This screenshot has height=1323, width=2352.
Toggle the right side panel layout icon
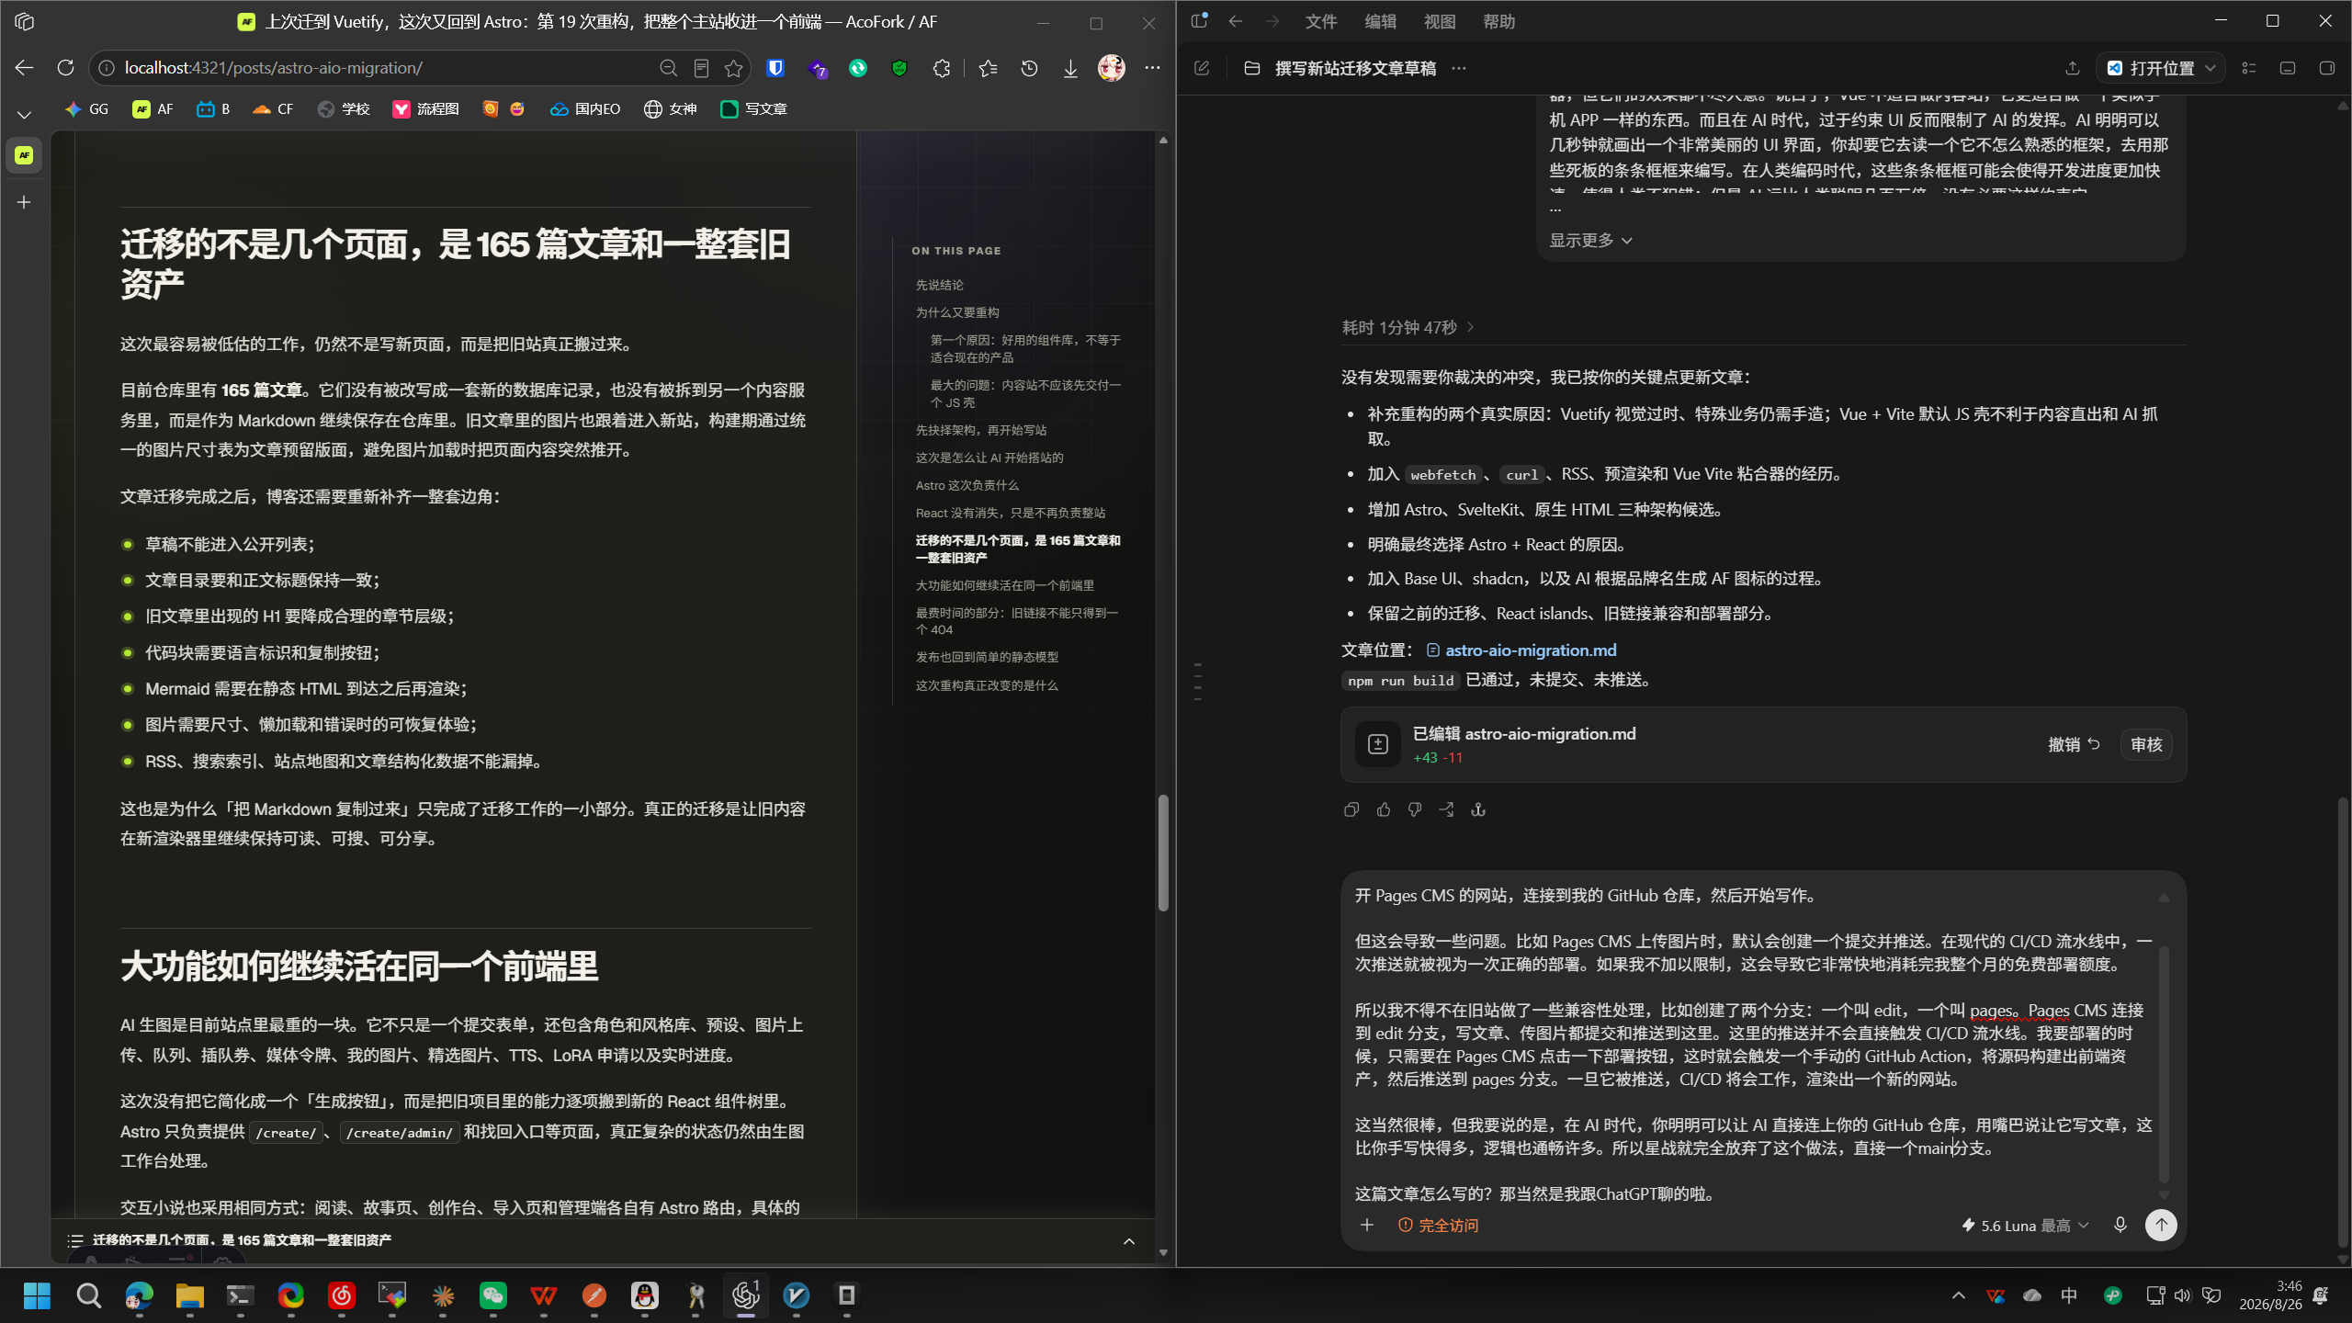(2327, 68)
